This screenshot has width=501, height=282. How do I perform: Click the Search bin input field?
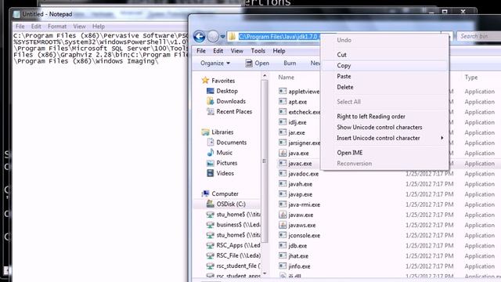[478, 37]
